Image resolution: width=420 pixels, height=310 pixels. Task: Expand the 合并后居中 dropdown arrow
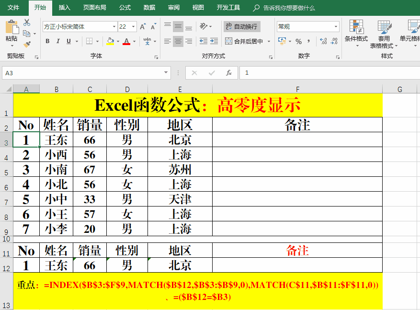[x=269, y=41]
